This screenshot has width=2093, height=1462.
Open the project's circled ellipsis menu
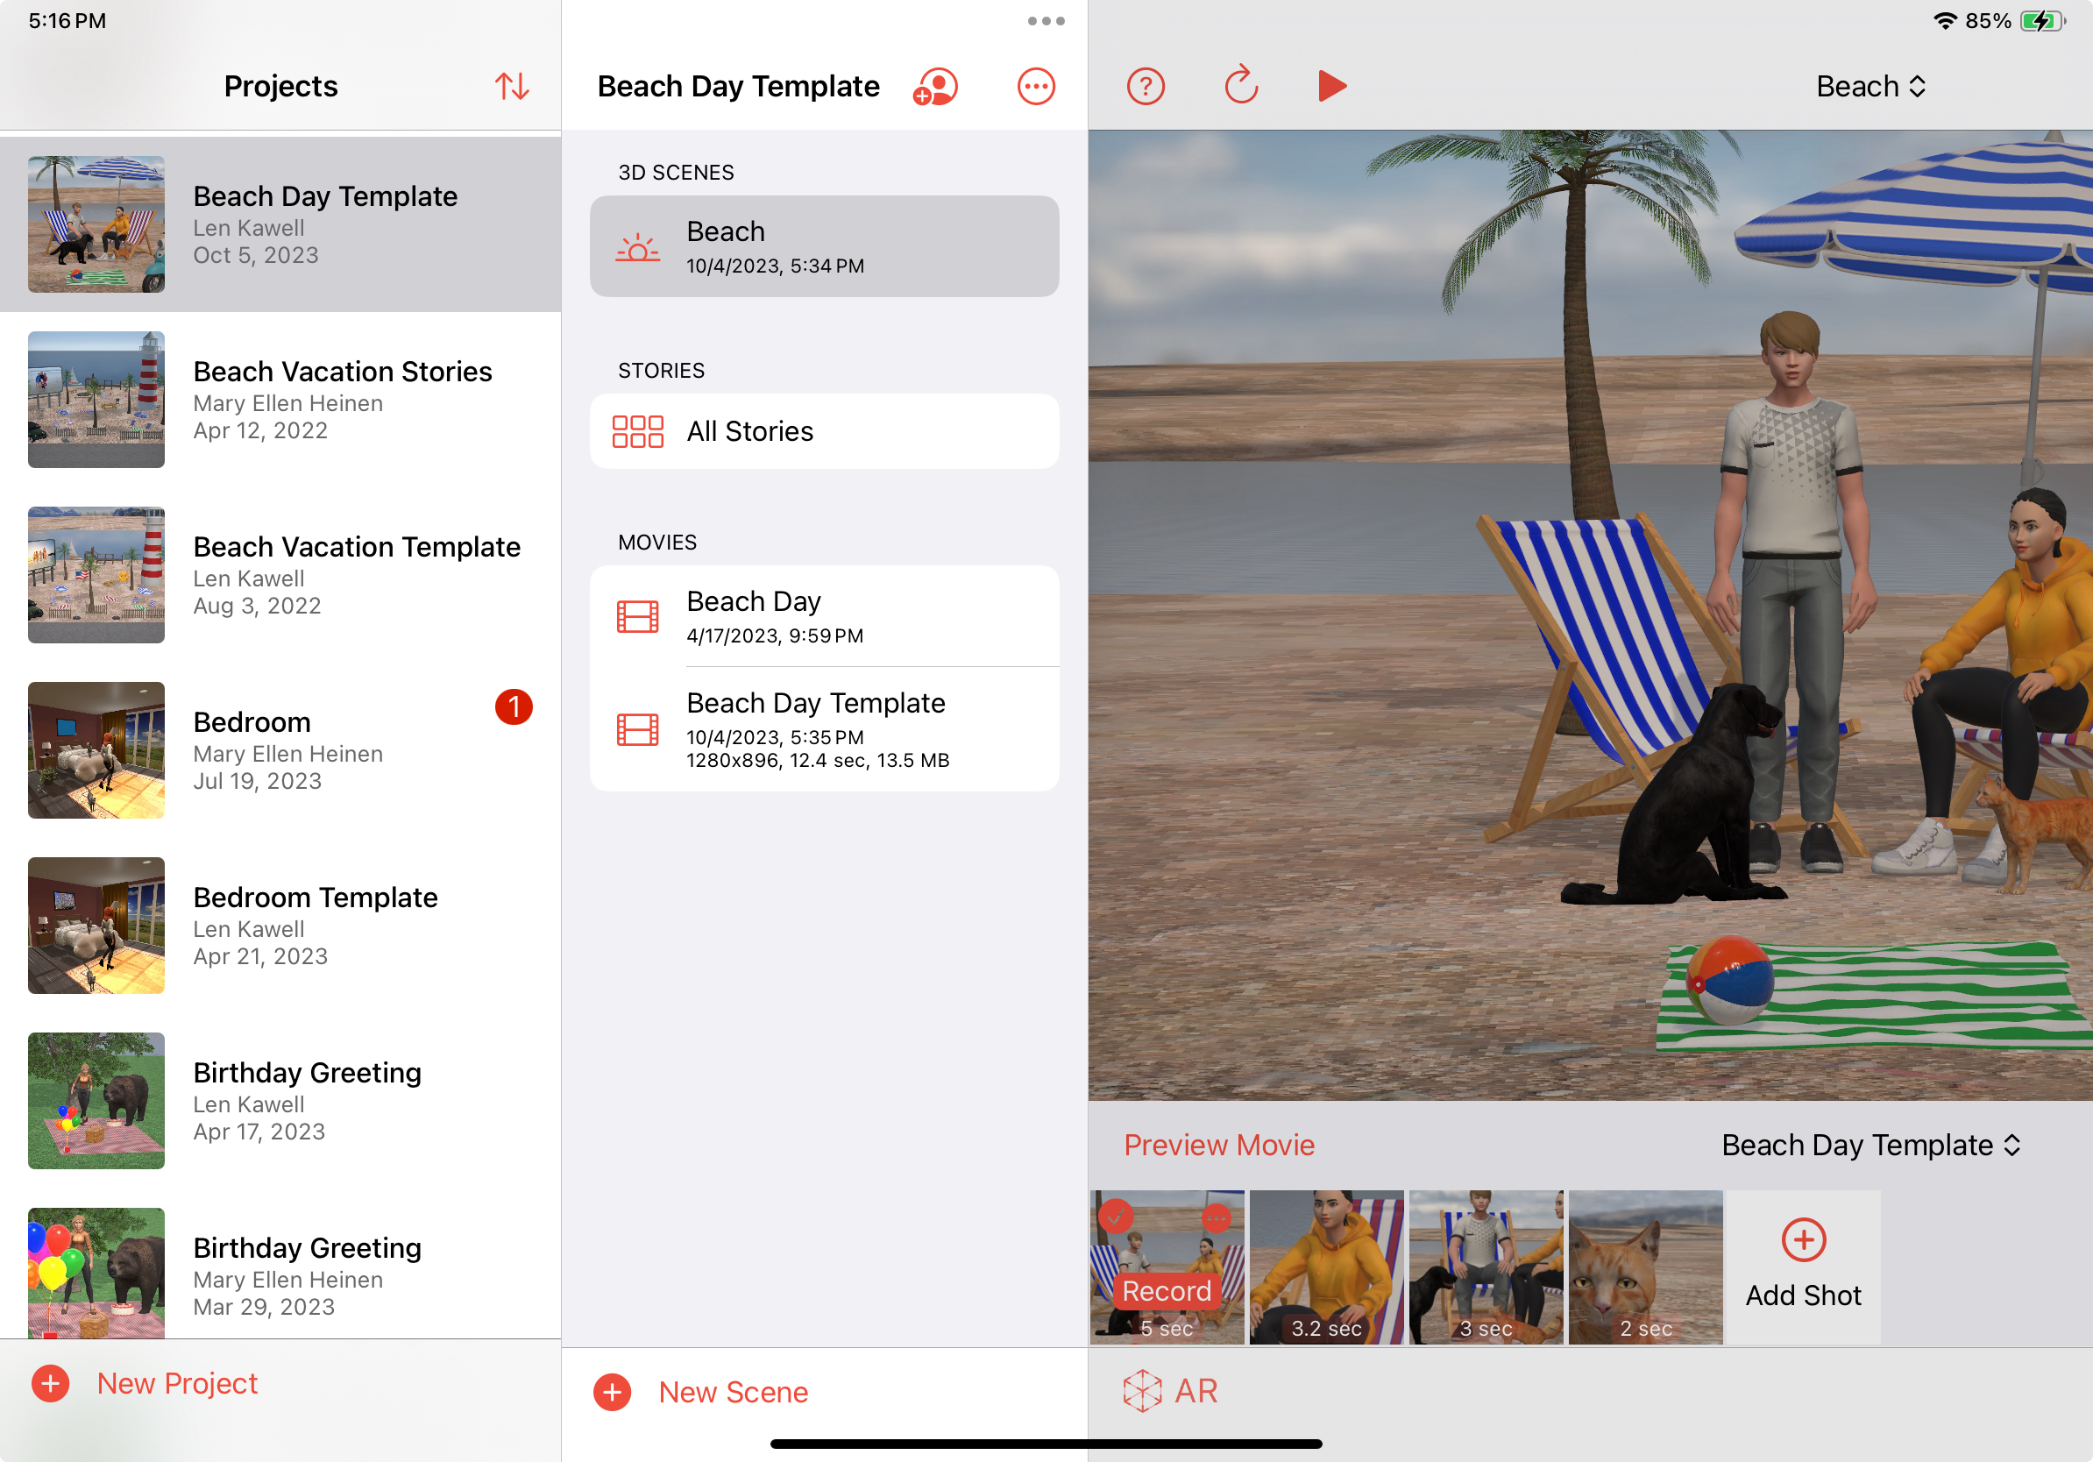pyautogui.click(x=1036, y=87)
